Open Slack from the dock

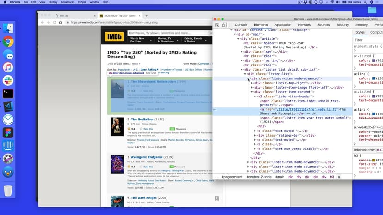pyautogui.click(x=8, y=81)
